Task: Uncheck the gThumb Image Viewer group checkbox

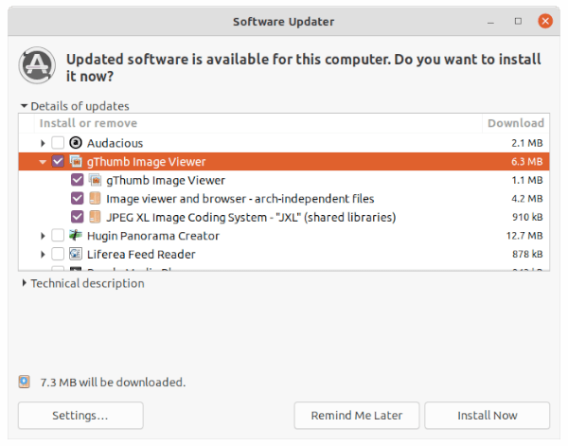Action: click(x=59, y=162)
